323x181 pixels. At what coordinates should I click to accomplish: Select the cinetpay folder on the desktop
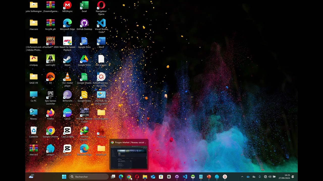point(34,61)
